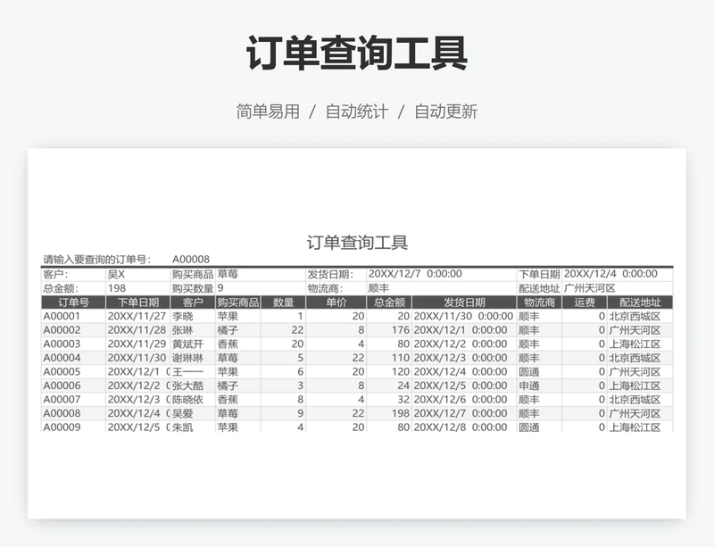Select the 数量 column header

[284, 303]
